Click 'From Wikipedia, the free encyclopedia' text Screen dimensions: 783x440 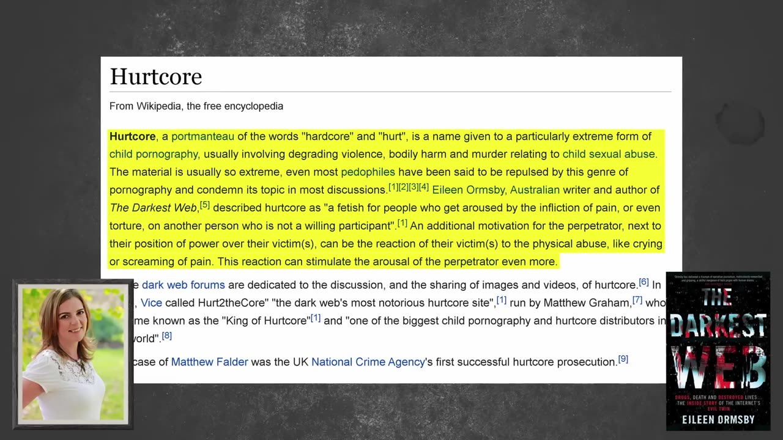(196, 106)
